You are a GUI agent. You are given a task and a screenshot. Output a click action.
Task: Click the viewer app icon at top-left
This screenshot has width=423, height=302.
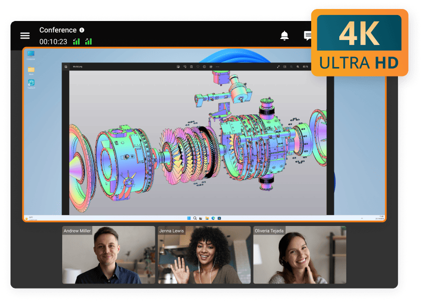pos(66,66)
